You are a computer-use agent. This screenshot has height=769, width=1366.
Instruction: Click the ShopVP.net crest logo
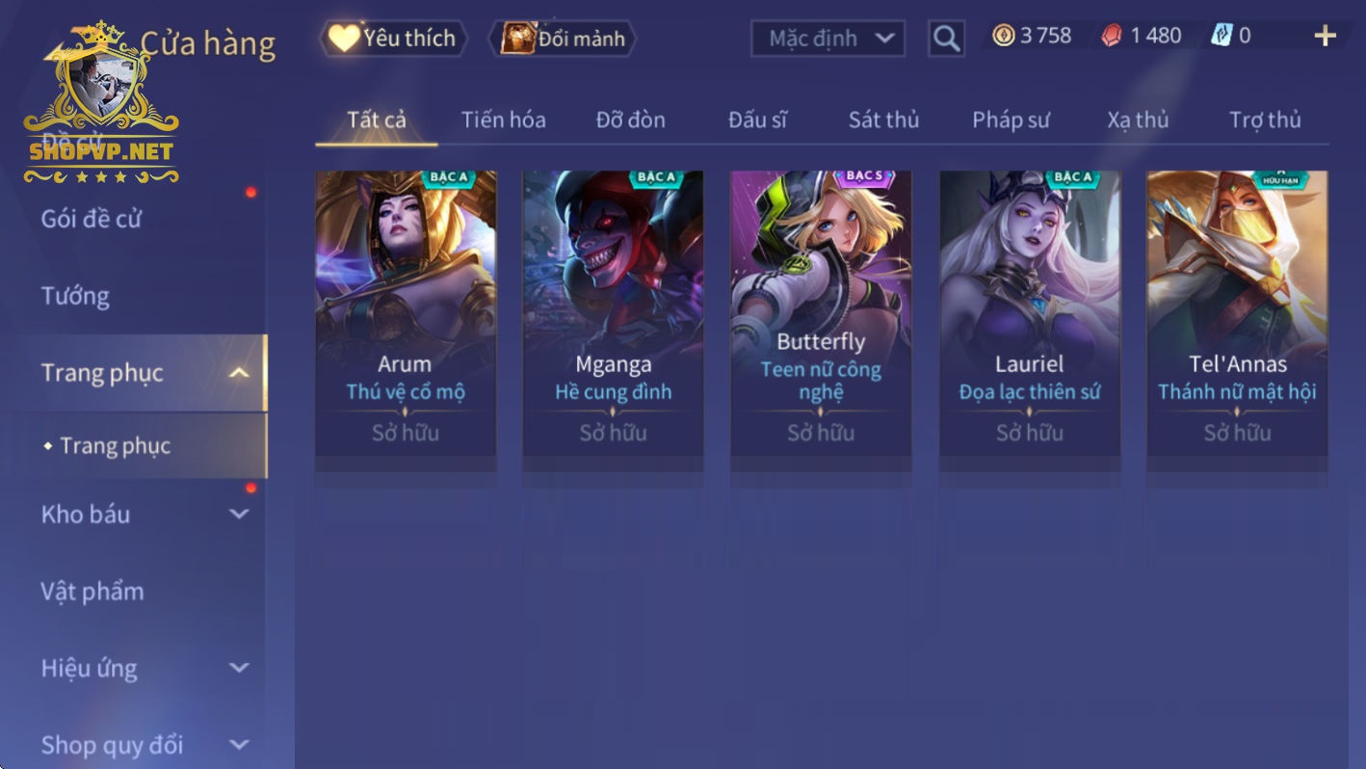click(101, 103)
